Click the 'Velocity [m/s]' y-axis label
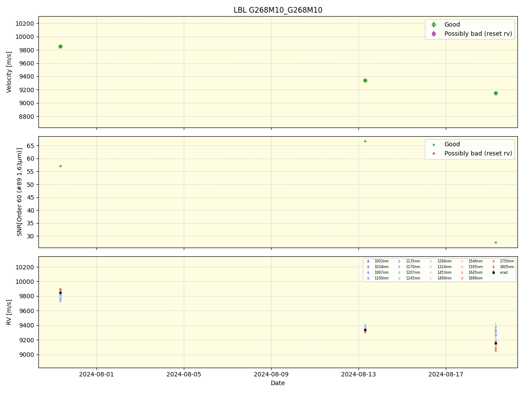Viewport: 524px width, 393px height. tap(9, 72)
